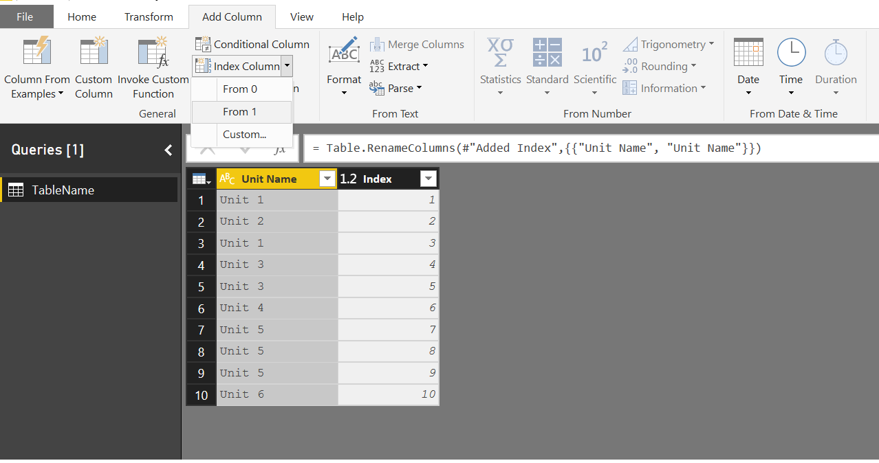The width and height of the screenshot is (879, 463).
Task: Click the Date calendar icon
Action: coord(748,52)
